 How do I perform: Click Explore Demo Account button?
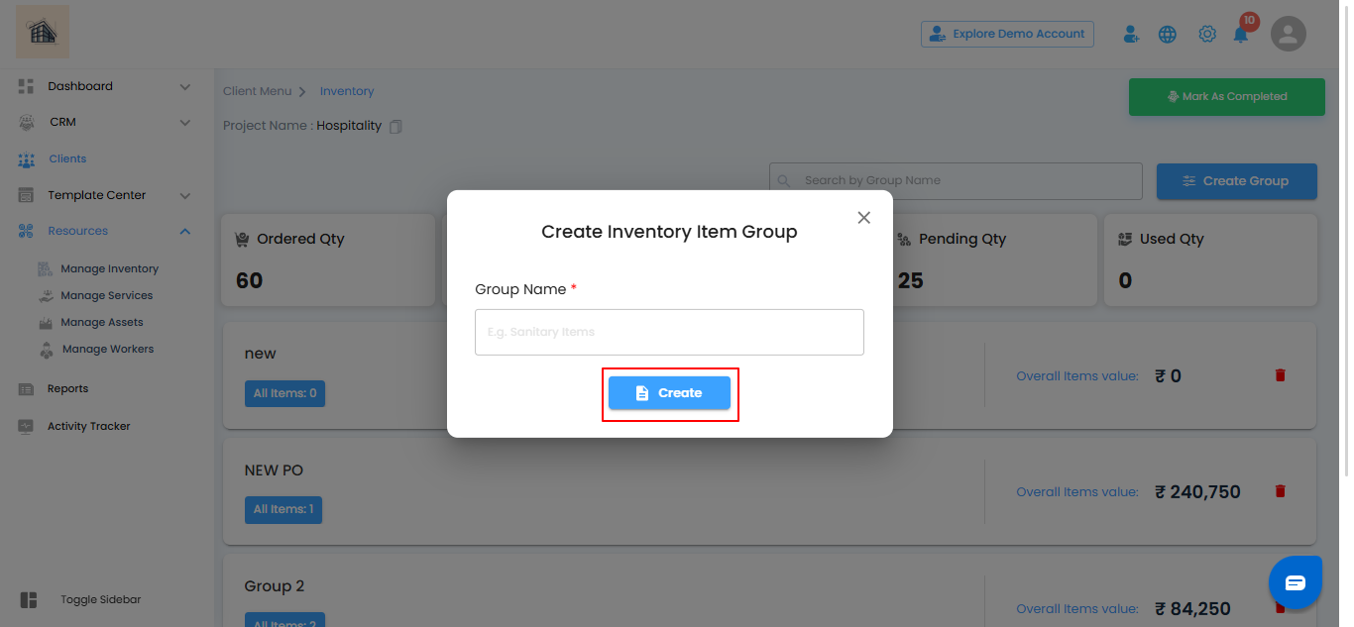coord(1007,34)
